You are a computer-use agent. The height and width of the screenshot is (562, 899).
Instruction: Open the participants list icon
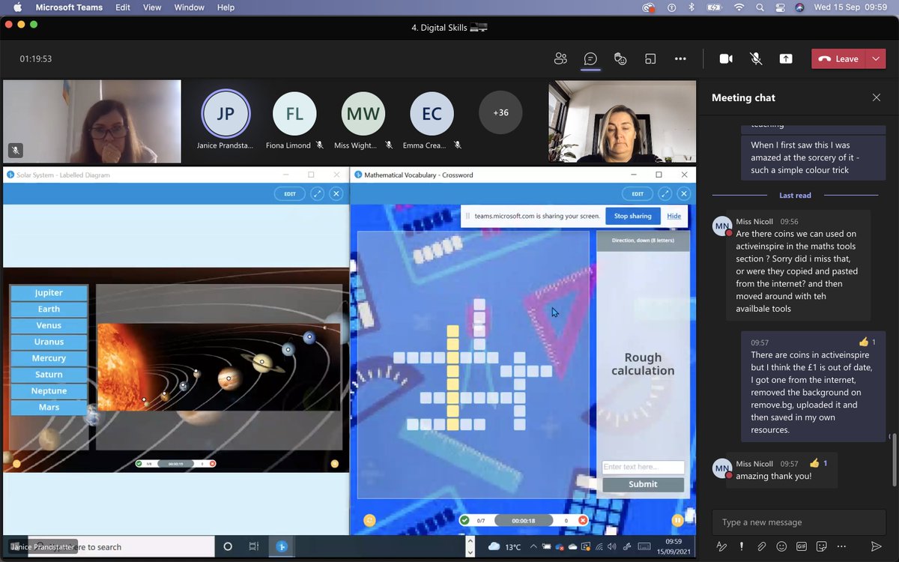(x=560, y=58)
